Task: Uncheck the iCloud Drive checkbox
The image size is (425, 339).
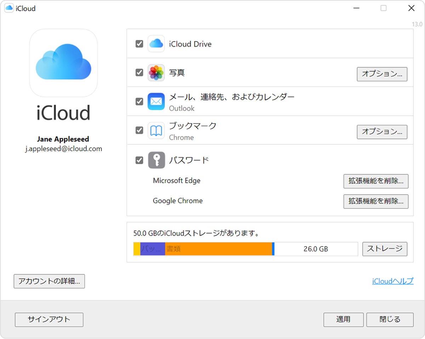Action: click(139, 44)
